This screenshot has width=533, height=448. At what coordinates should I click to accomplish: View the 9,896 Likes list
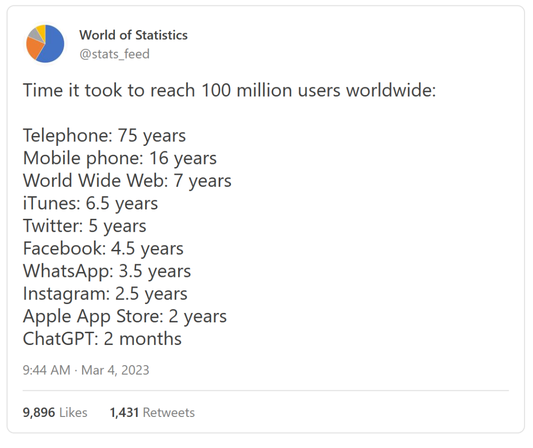click(x=55, y=413)
